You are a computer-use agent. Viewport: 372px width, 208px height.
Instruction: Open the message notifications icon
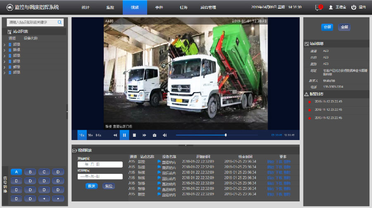click(x=318, y=7)
